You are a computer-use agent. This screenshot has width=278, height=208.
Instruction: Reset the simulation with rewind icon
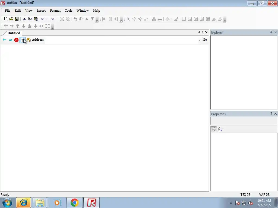pyautogui.click(x=116, y=19)
